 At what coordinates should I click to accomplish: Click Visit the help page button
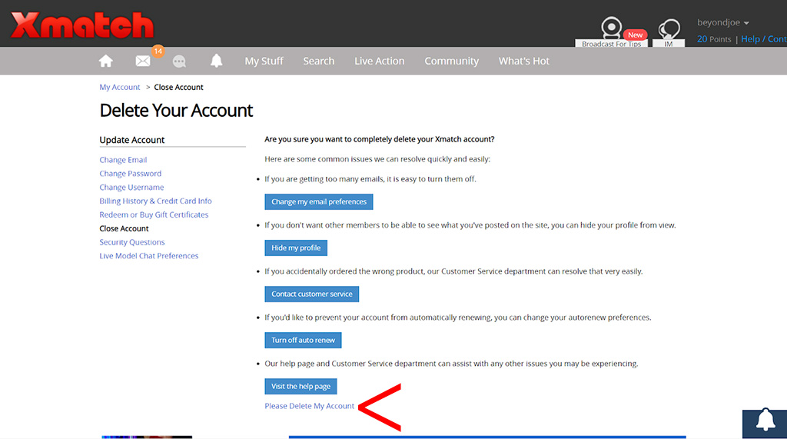click(301, 386)
